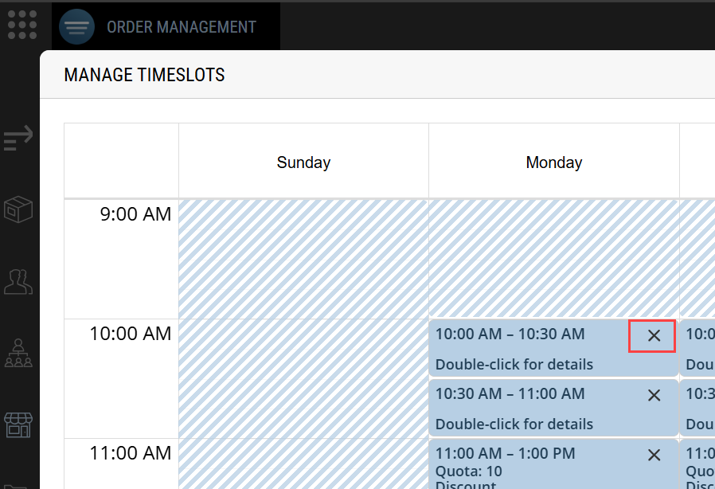Viewport: 715px width, 489px height.
Task: Open the organization hierarchy sidebar icon
Action: 18,353
